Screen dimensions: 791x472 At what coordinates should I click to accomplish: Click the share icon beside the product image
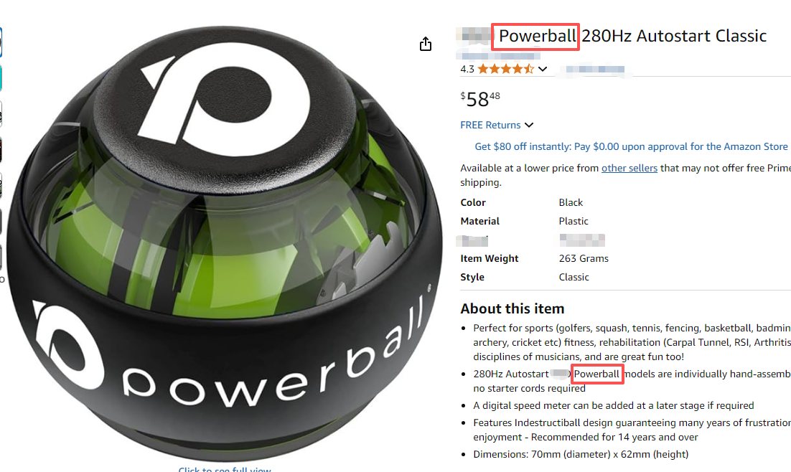(x=425, y=44)
